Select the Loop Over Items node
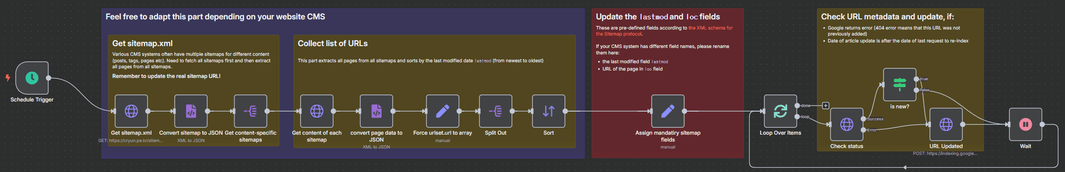The width and height of the screenshot is (1065, 172). coord(781,111)
